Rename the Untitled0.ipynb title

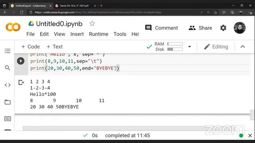click(59, 24)
